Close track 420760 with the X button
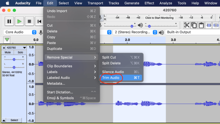Image resolution: width=220 pixels, height=124 pixels. pyautogui.click(x=4, y=48)
